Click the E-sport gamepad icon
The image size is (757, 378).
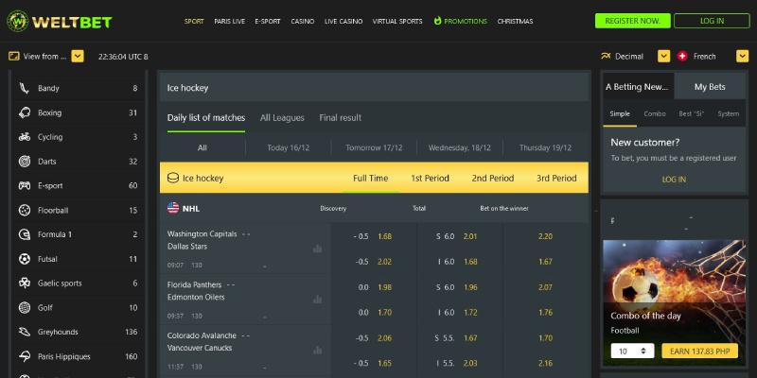(x=24, y=186)
